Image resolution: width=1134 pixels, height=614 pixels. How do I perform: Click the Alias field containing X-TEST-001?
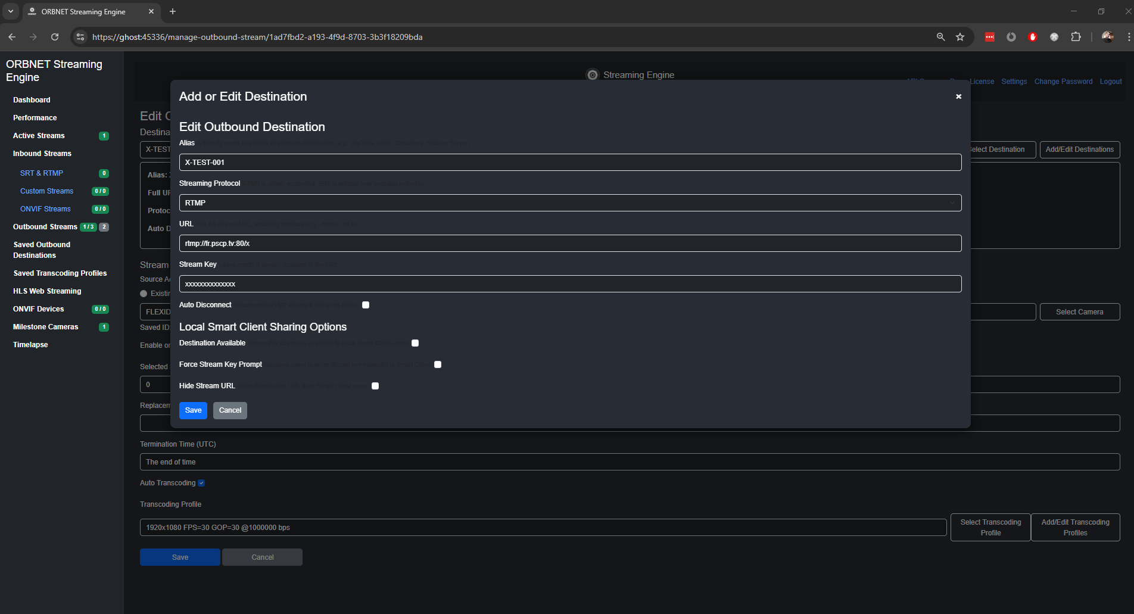(570, 163)
